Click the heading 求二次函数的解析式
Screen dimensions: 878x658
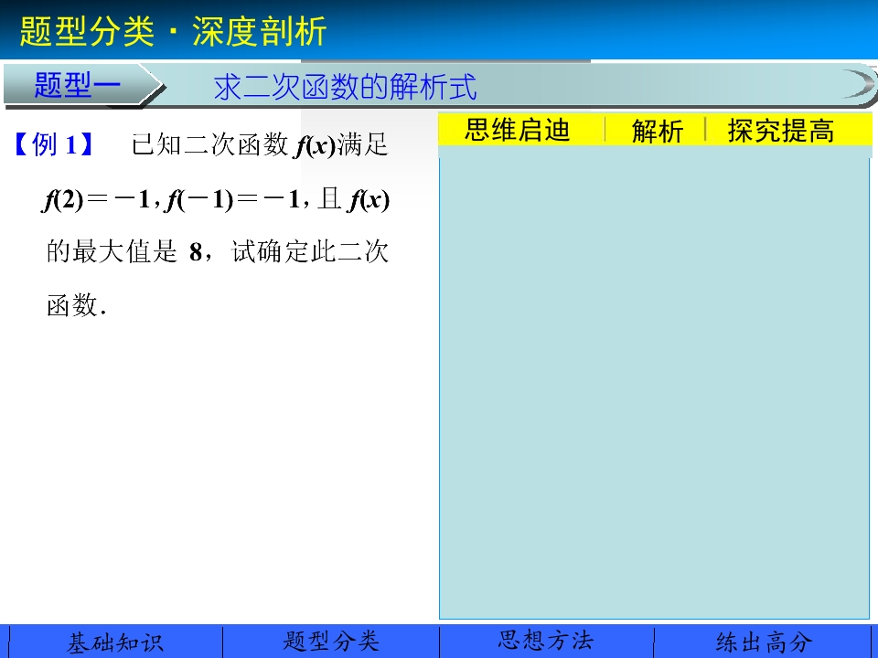pos(345,87)
